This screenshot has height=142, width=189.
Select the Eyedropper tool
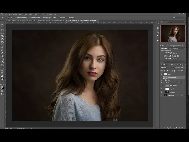tap(2, 39)
